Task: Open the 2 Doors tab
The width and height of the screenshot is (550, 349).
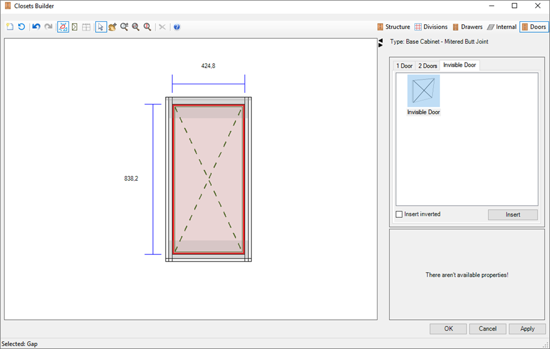Action: click(x=427, y=66)
